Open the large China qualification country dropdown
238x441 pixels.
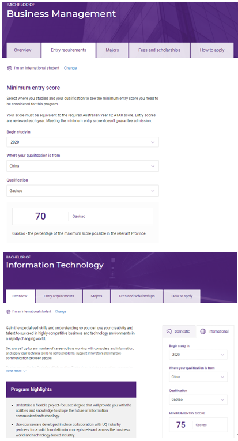82,166
